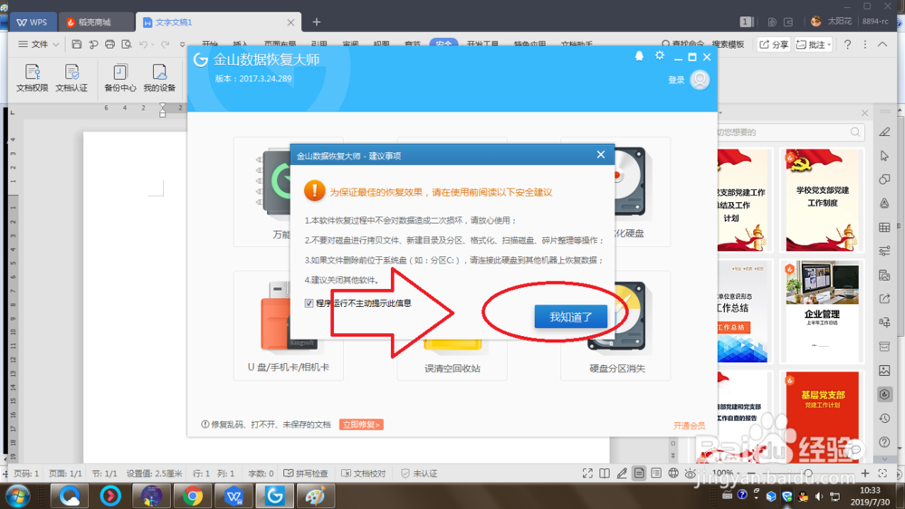Open the Windows Start button
Screen dimensions: 905x509
17,496
